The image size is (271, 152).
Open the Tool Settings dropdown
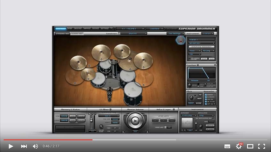175,33
